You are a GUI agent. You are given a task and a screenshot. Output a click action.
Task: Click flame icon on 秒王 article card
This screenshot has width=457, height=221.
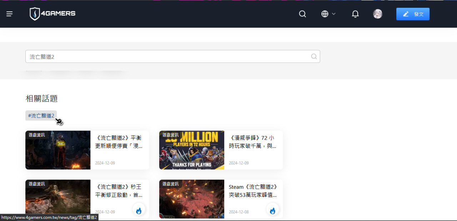pos(139,210)
